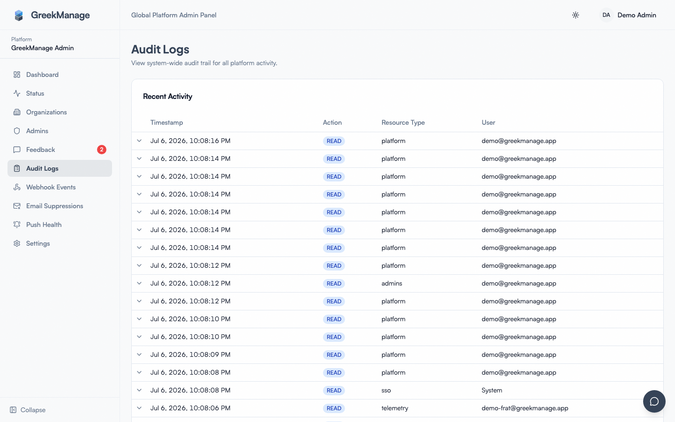
Task: Click the Resource Type column header
Action: click(403, 122)
